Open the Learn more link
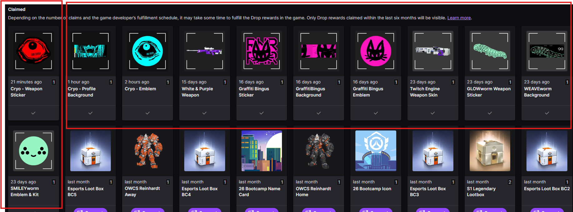This screenshot has height=212, width=573. click(x=459, y=18)
